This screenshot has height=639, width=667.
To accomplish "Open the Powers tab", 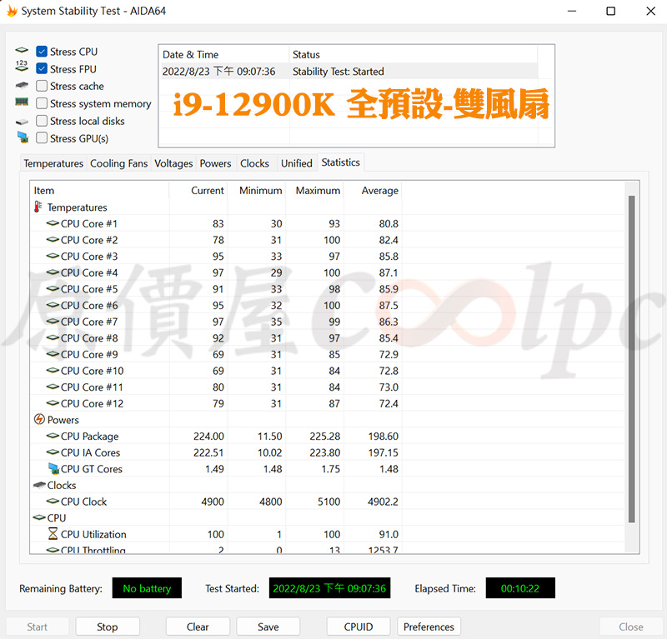I will [x=215, y=163].
